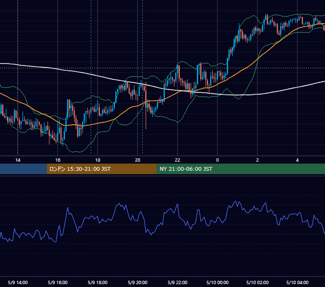The image size is (325, 287).
Task: Select the 5/9 20:00 date label
Action: click(138, 282)
